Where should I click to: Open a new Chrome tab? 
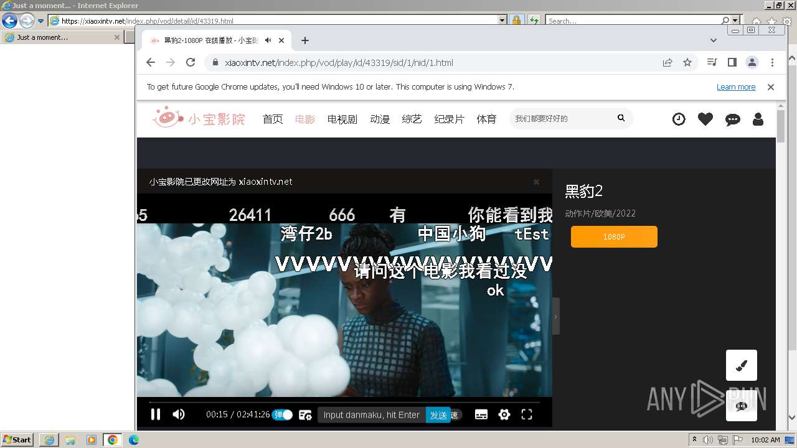304,40
